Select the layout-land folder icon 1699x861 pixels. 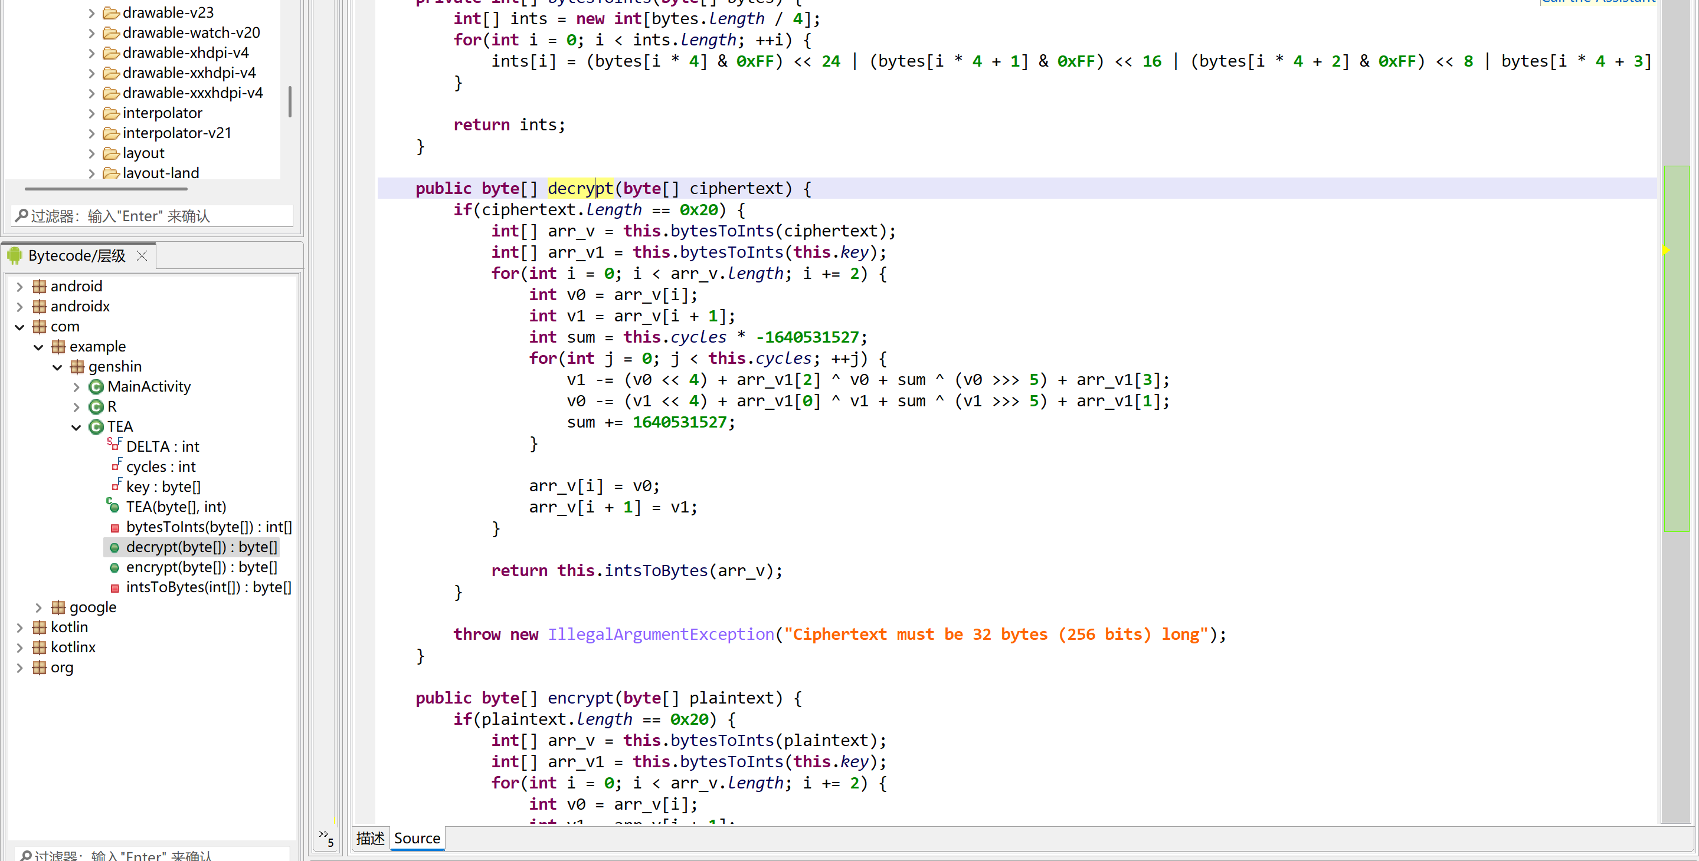pos(111,173)
